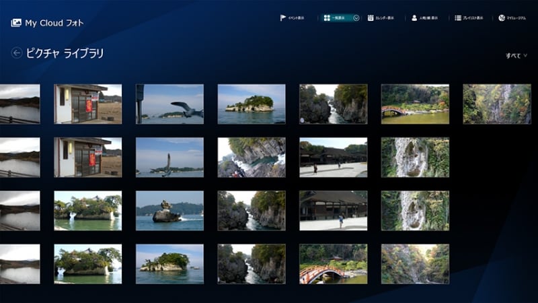Select the grid icon for list view
The height and width of the screenshot is (303, 538).
click(x=326, y=18)
